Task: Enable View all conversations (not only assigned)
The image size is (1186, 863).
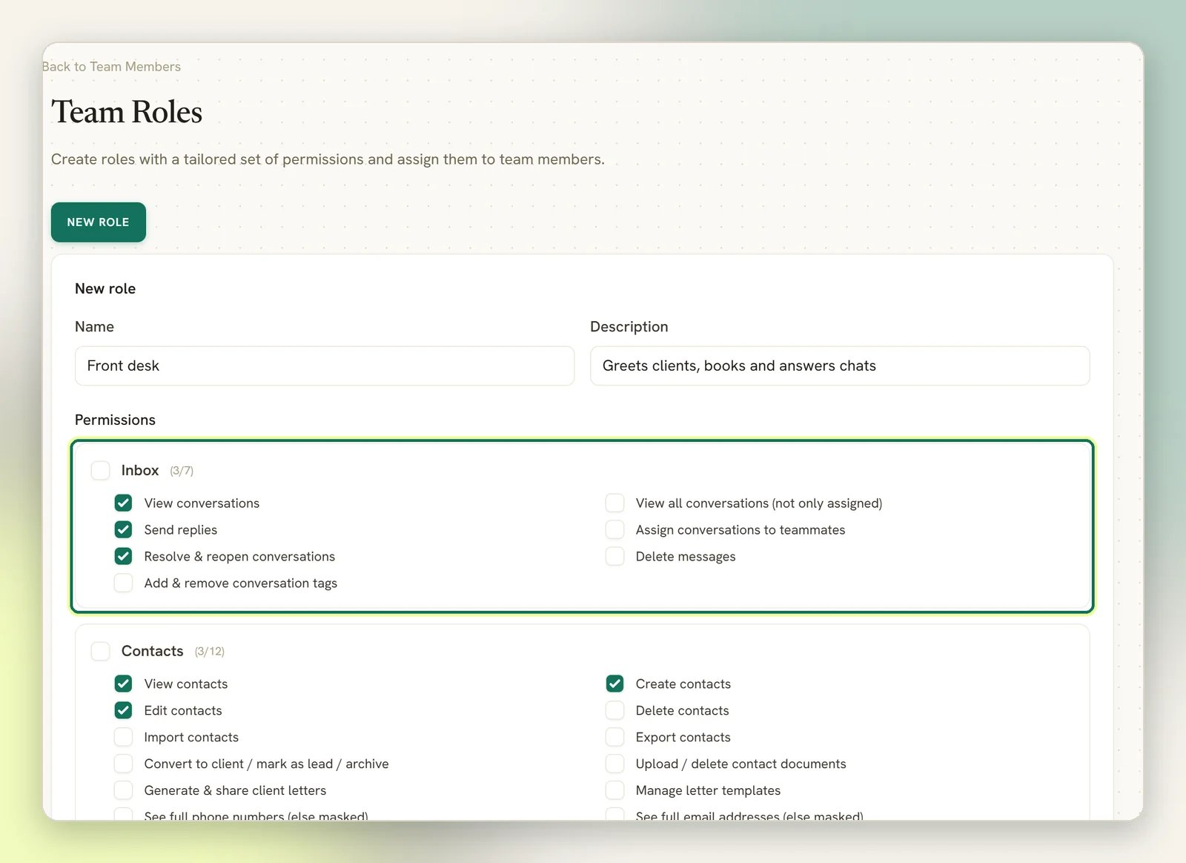Action: click(615, 503)
